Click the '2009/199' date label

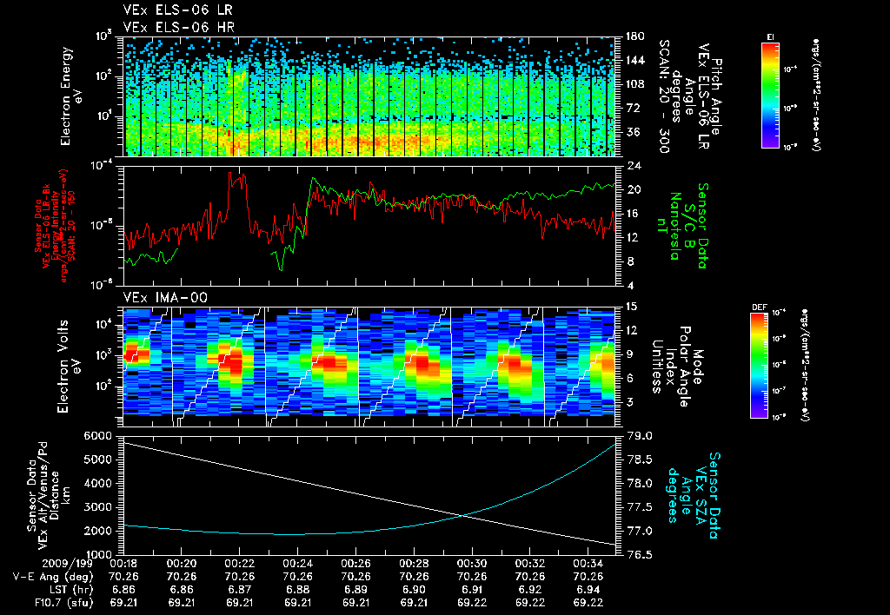coord(70,564)
